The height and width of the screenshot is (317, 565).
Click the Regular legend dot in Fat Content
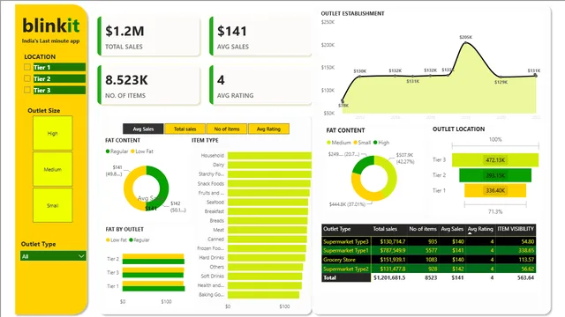pos(108,151)
